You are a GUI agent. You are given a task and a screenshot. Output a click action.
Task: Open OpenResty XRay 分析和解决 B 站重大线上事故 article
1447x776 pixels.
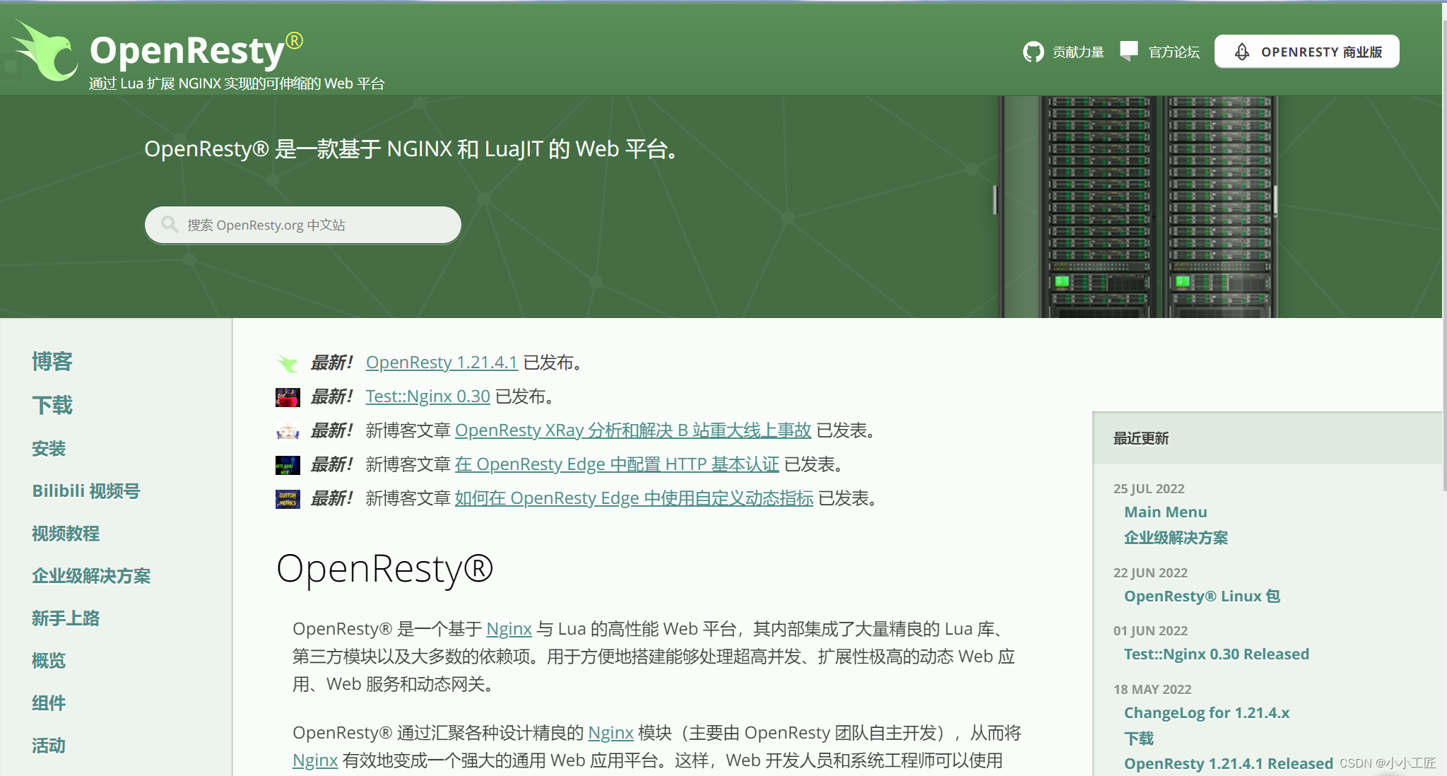coord(633,430)
